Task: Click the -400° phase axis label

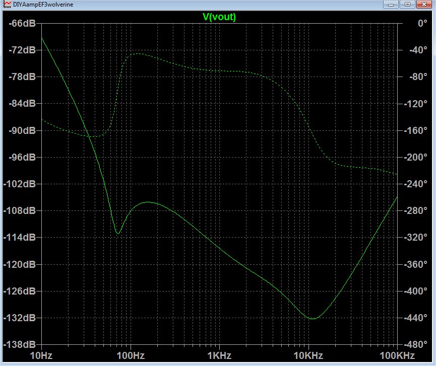Action: [x=415, y=291]
